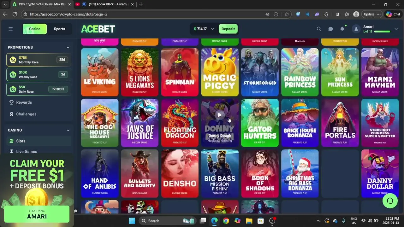Viewport: 404px width, 227px height.
Task: Open the chat bubble icon in header
Action: 330,29
